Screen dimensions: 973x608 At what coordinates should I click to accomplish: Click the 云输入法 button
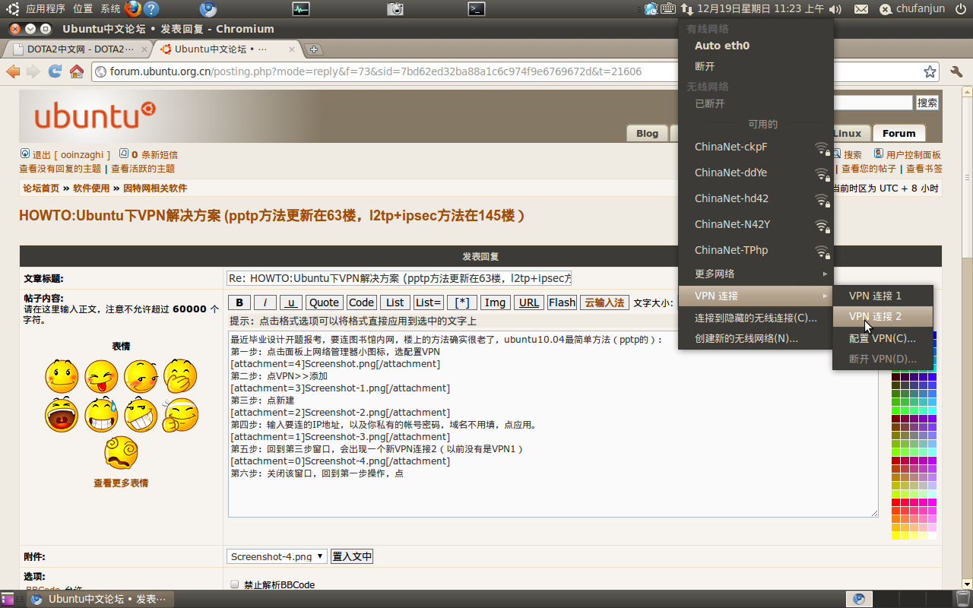pos(604,302)
